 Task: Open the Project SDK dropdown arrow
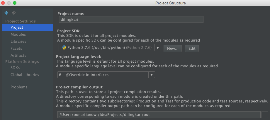tap(157, 48)
